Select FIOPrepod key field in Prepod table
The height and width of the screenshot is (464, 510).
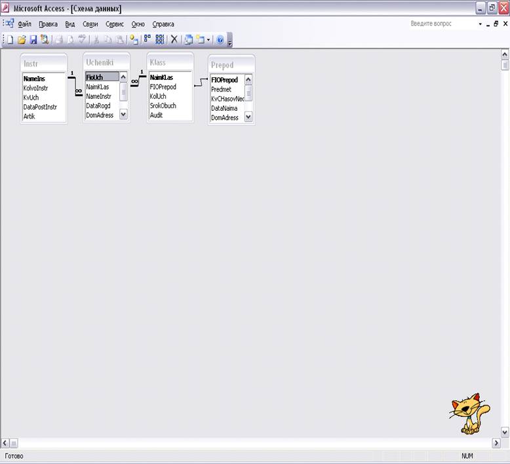point(224,80)
